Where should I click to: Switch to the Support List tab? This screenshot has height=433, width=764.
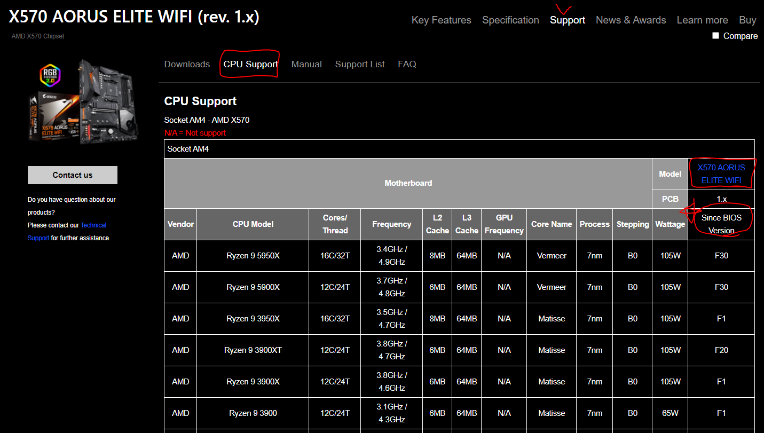[360, 64]
